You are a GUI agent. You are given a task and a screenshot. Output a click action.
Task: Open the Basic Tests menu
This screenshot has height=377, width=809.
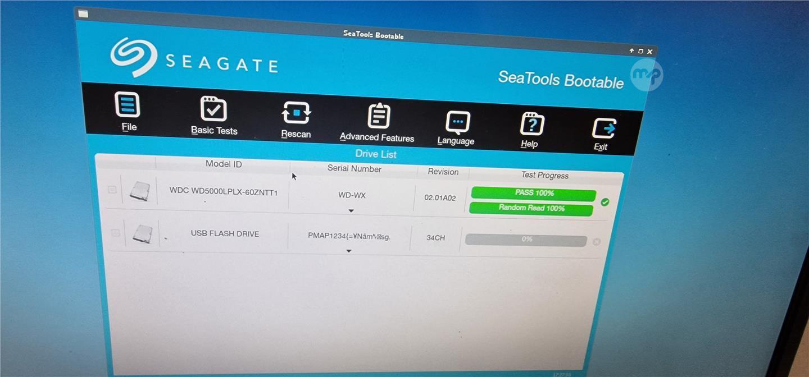[x=214, y=116]
